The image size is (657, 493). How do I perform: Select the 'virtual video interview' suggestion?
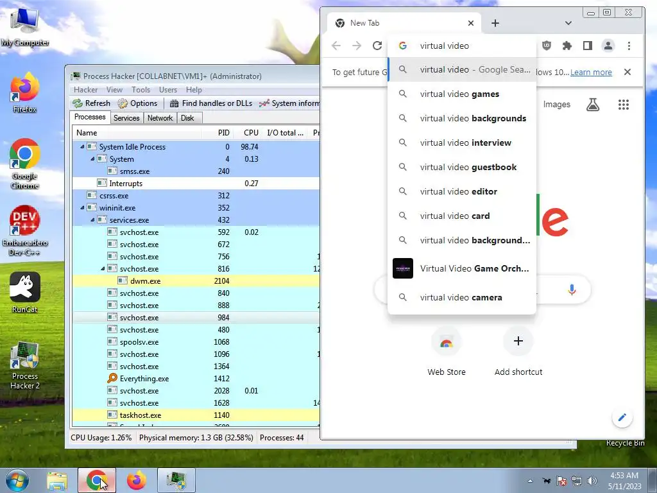(x=462, y=143)
